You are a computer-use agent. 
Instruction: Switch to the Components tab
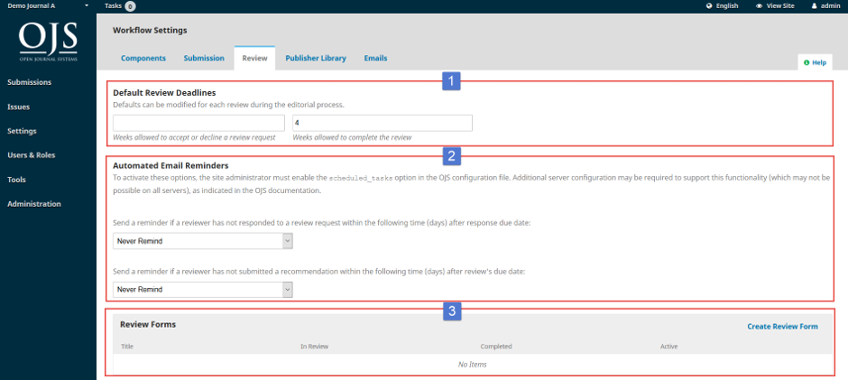point(143,58)
